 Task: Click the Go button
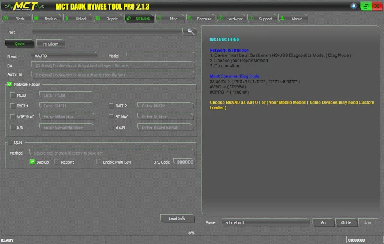[x=323, y=222]
